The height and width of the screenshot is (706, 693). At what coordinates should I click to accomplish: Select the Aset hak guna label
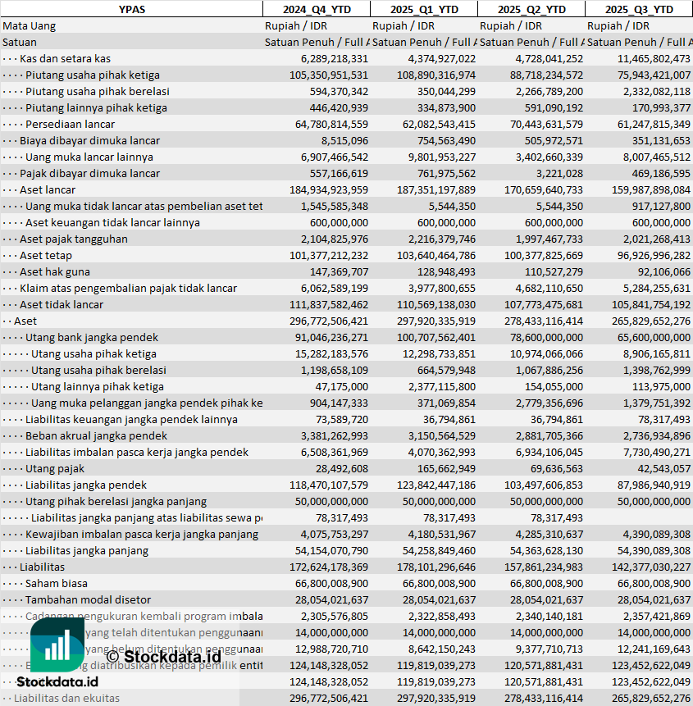coord(54,272)
